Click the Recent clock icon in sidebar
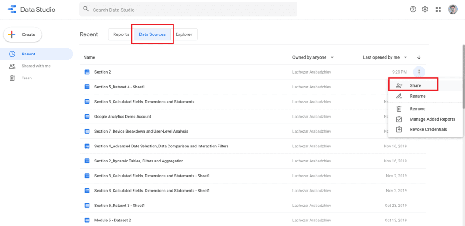Screen dimensions: 465x226 coord(12,54)
